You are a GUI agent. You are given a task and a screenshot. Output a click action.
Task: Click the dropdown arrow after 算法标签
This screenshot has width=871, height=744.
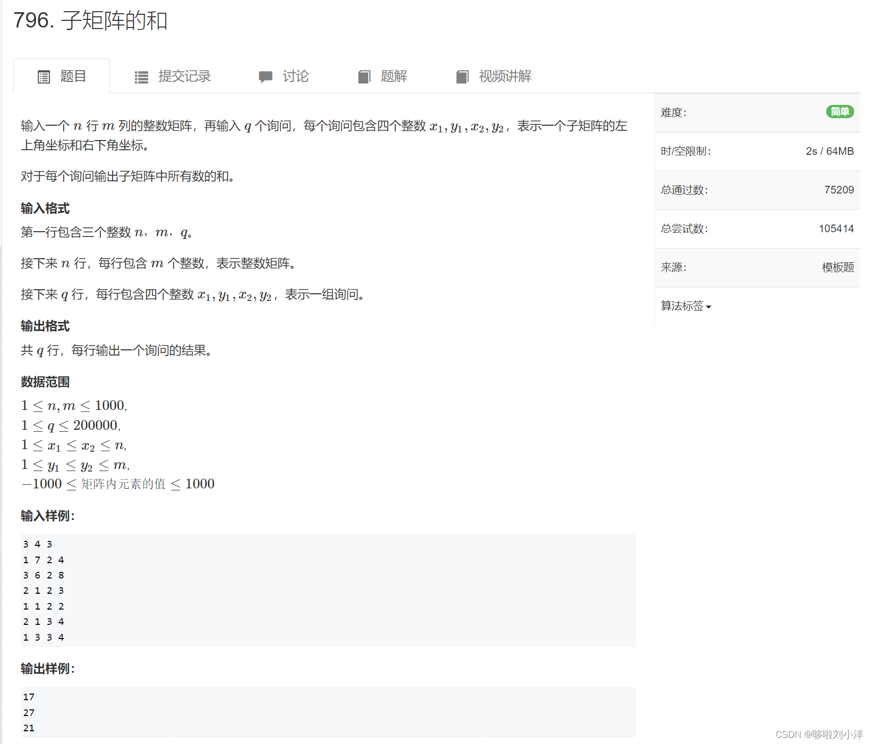[709, 307]
